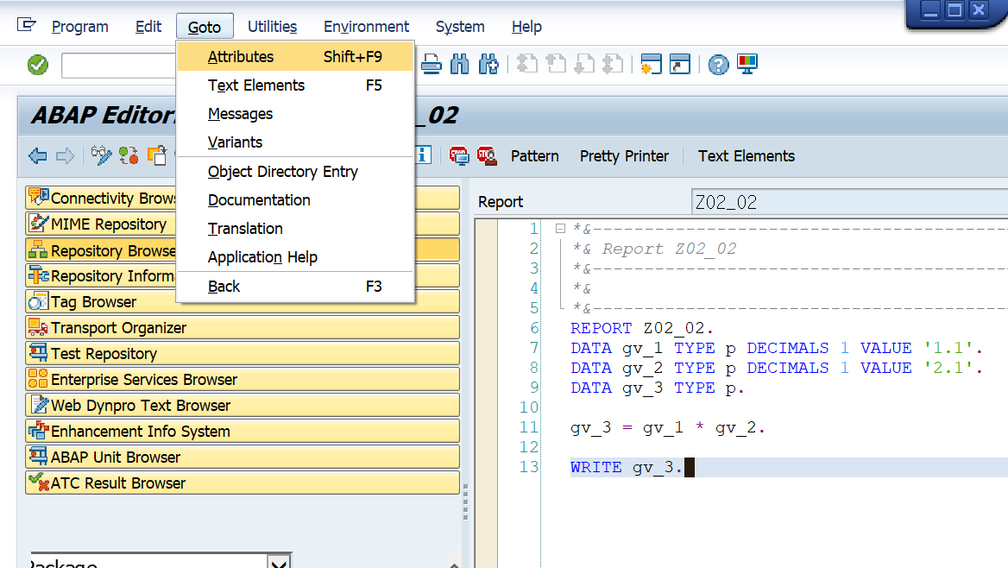Open Test Repository
This screenshot has height=568, width=1008.
[x=243, y=353]
